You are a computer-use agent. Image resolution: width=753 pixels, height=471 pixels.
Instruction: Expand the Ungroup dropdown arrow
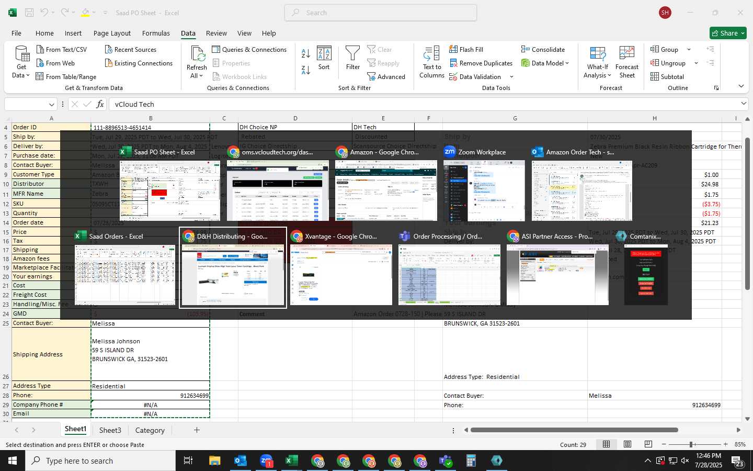point(696,63)
